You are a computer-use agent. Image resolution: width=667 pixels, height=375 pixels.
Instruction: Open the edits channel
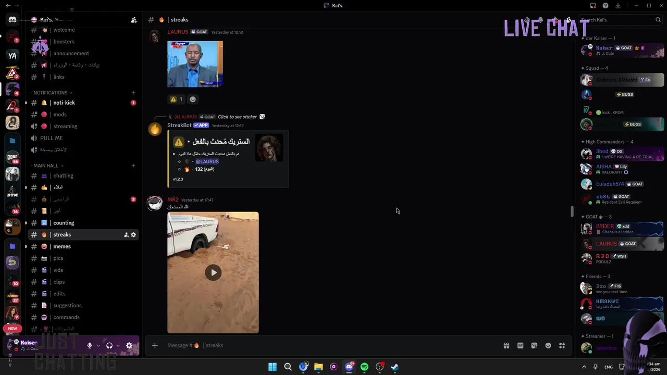(83, 294)
